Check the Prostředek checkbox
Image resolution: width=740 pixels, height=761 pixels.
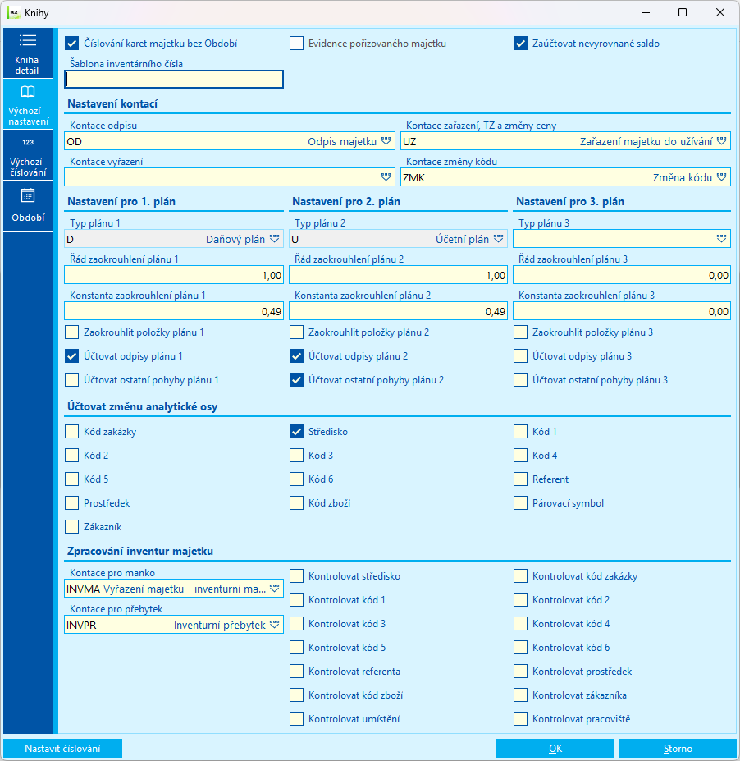[x=71, y=502]
